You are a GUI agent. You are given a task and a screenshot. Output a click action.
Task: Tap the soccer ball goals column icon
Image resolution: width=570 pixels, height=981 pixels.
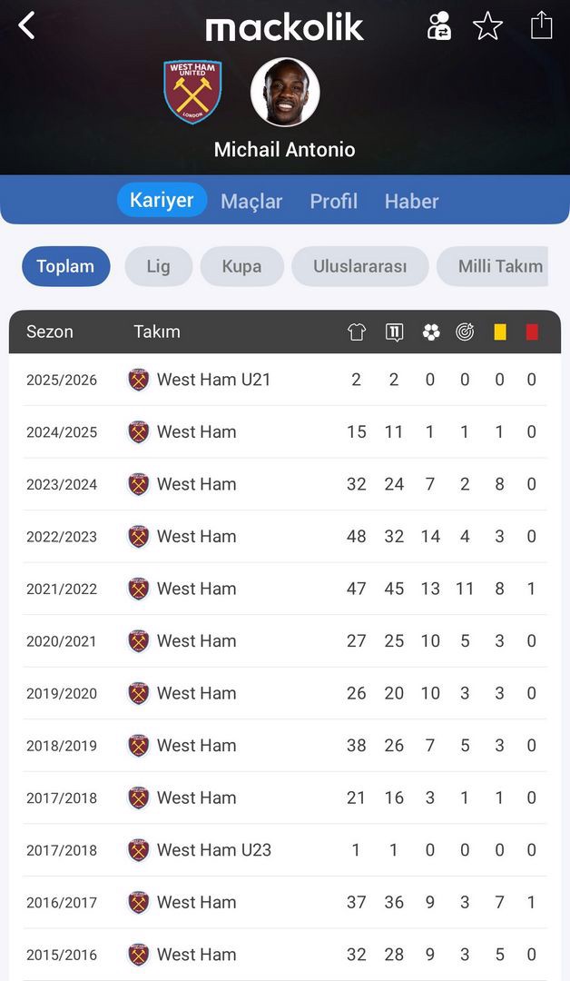pos(431,332)
